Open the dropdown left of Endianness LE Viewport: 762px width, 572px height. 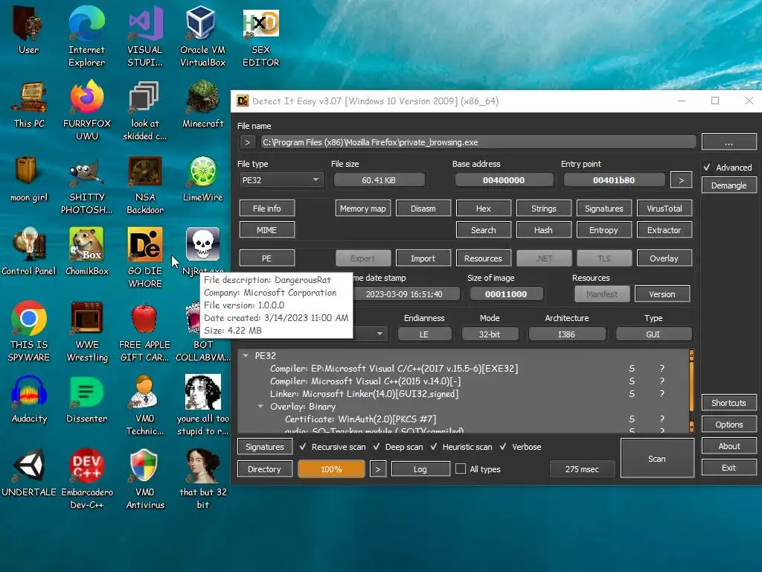coord(380,334)
